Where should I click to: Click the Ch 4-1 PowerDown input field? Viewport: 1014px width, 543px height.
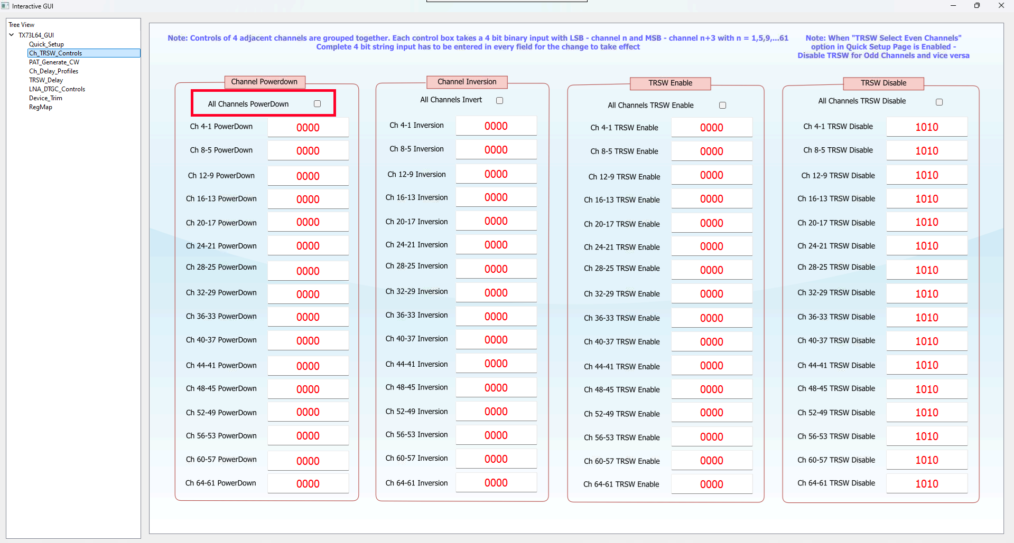308,128
